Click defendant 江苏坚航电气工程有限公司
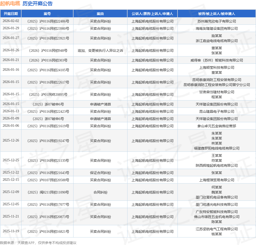The height and width of the screenshot is (245, 256). pos(217,229)
